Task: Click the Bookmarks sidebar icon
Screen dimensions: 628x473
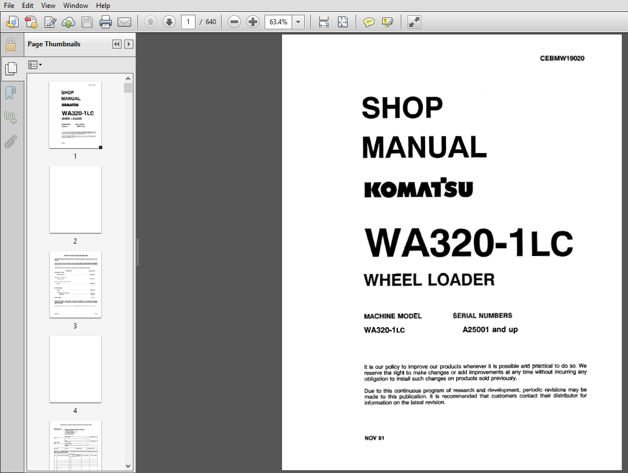Action: [11, 93]
